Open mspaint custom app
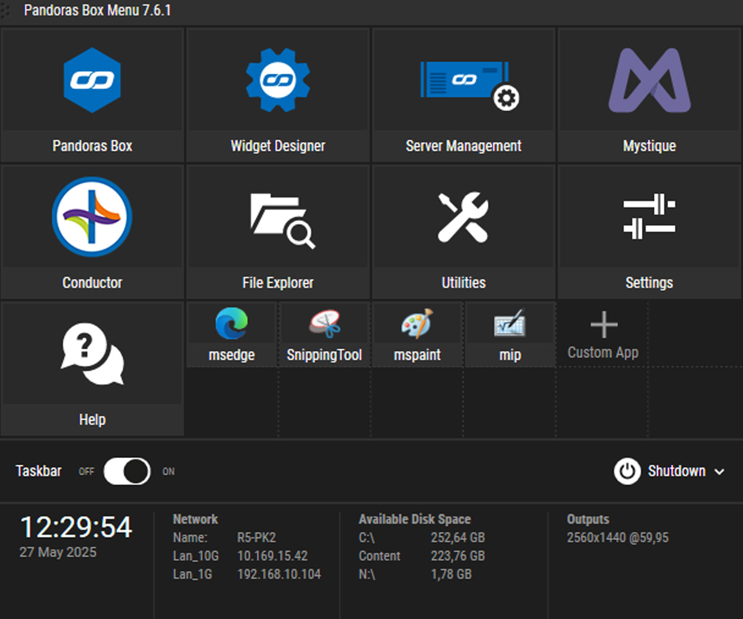This screenshot has width=743, height=619. (x=417, y=334)
